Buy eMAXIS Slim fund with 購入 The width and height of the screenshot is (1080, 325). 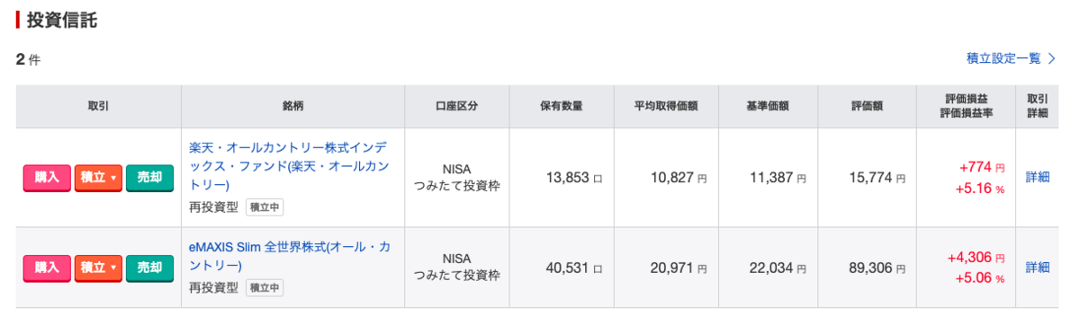(x=47, y=268)
